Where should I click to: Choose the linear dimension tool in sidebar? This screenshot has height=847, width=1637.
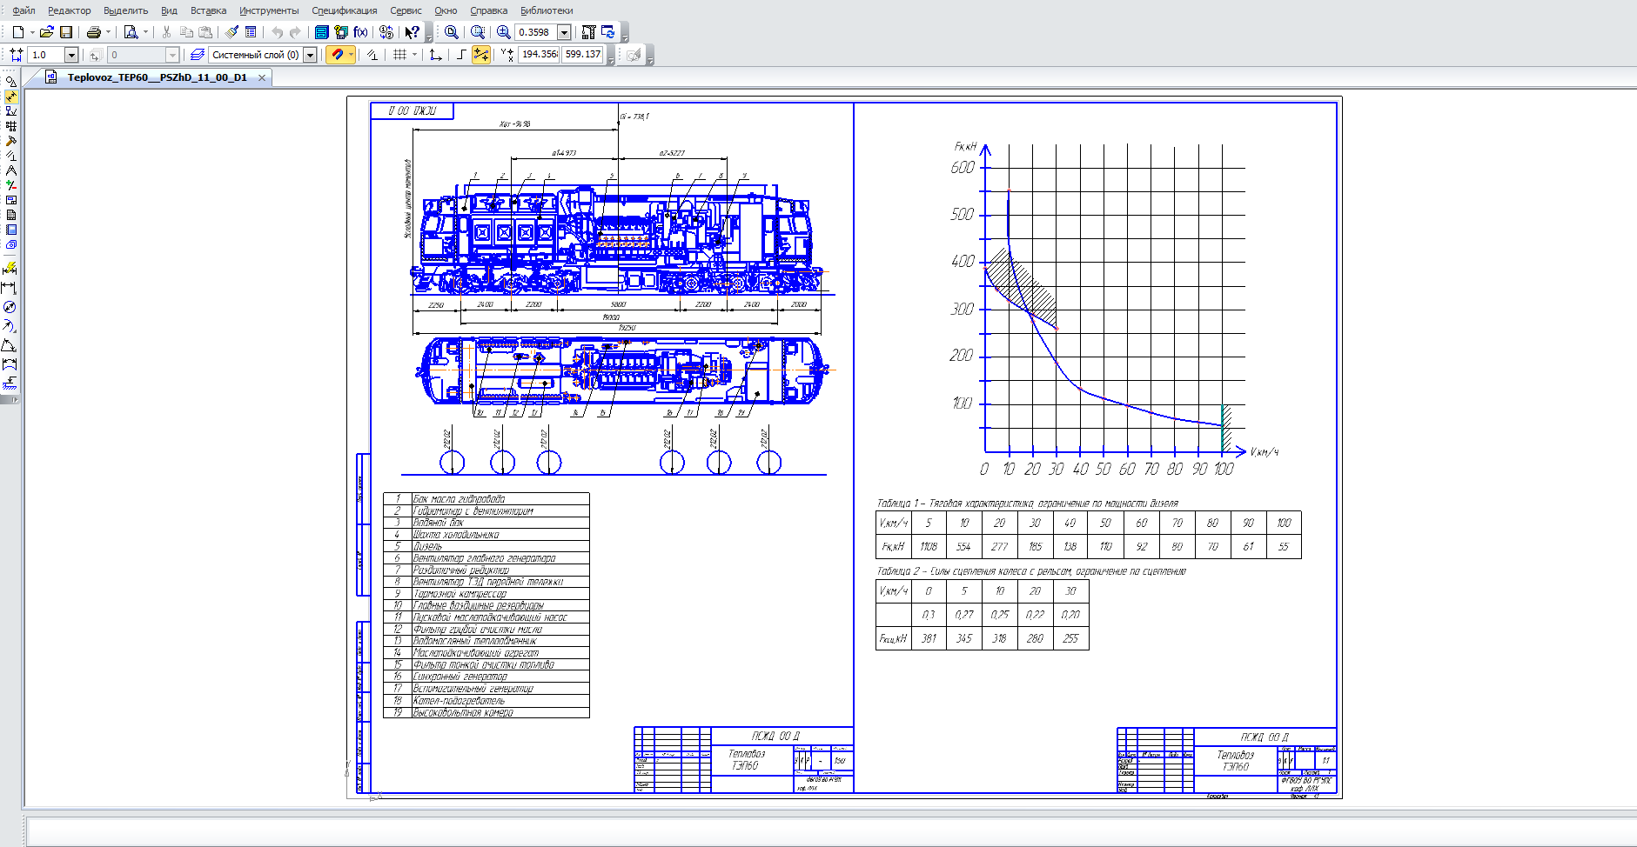point(10,288)
